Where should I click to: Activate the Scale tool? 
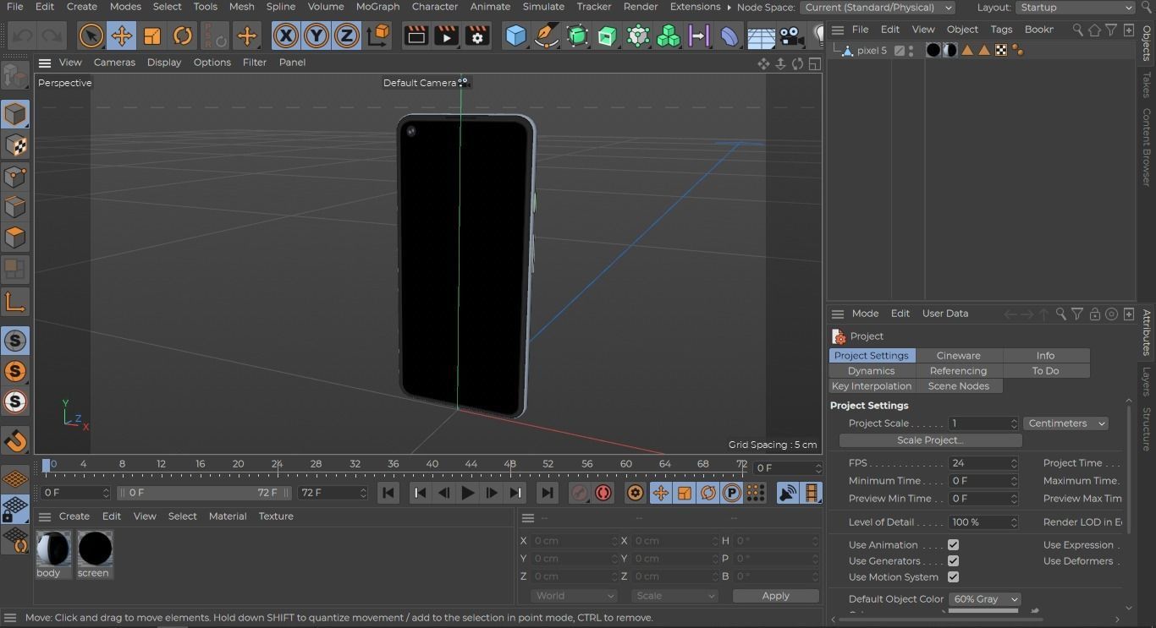click(152, 36)
